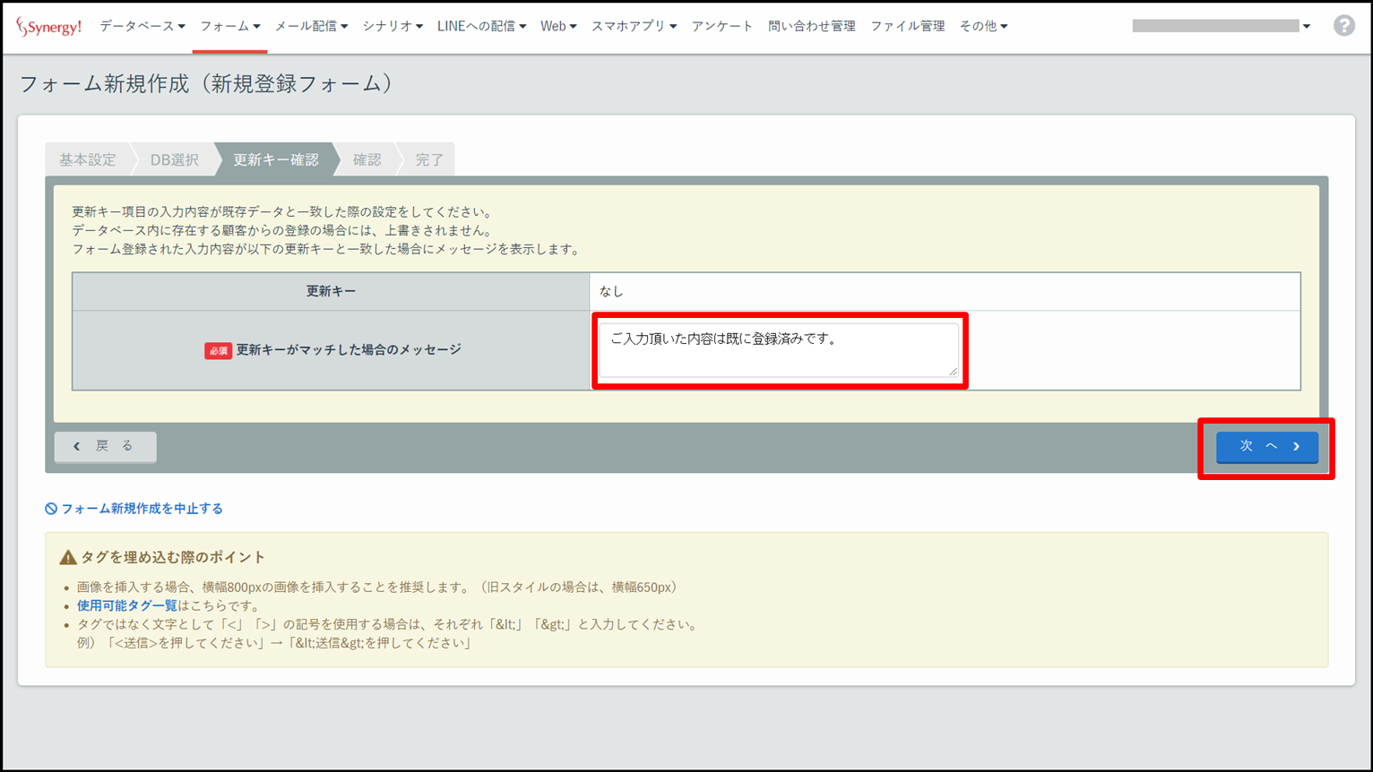1373x772 pixels.
Task: Open 問い合わせ管理 from the navigation bar
Action: [811, 27]
